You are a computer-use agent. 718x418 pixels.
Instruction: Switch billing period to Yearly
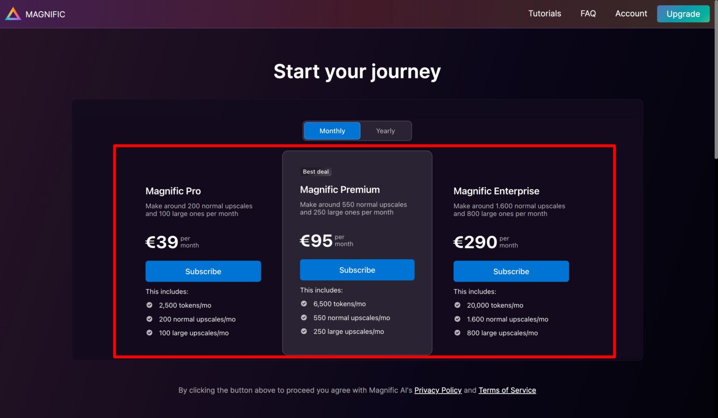coord(385,131)
